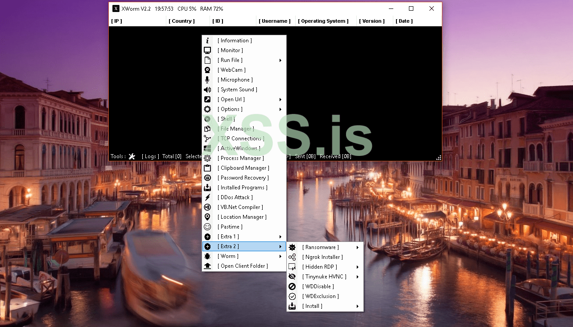Click the WebCam icon
573x327 pixels.
[207, 70]
